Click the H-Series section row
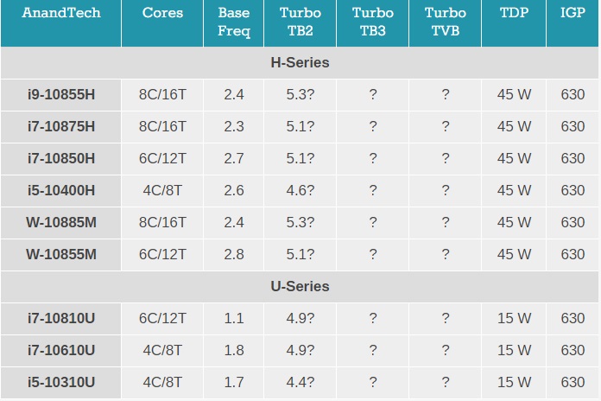 300,62
